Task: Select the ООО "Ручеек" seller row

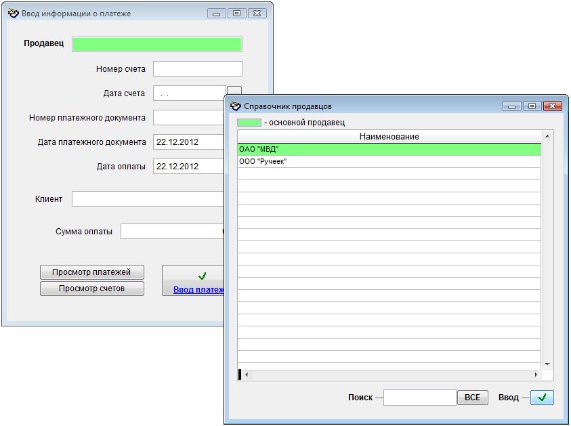Action: pyautogui.click(x=389, y=162)
